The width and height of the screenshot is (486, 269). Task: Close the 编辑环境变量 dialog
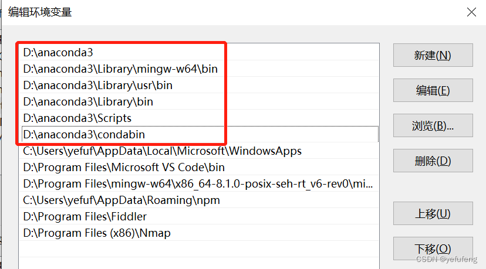tap(471, 12)
